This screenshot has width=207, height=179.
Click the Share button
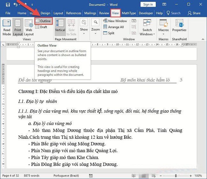tap(194, 13)
